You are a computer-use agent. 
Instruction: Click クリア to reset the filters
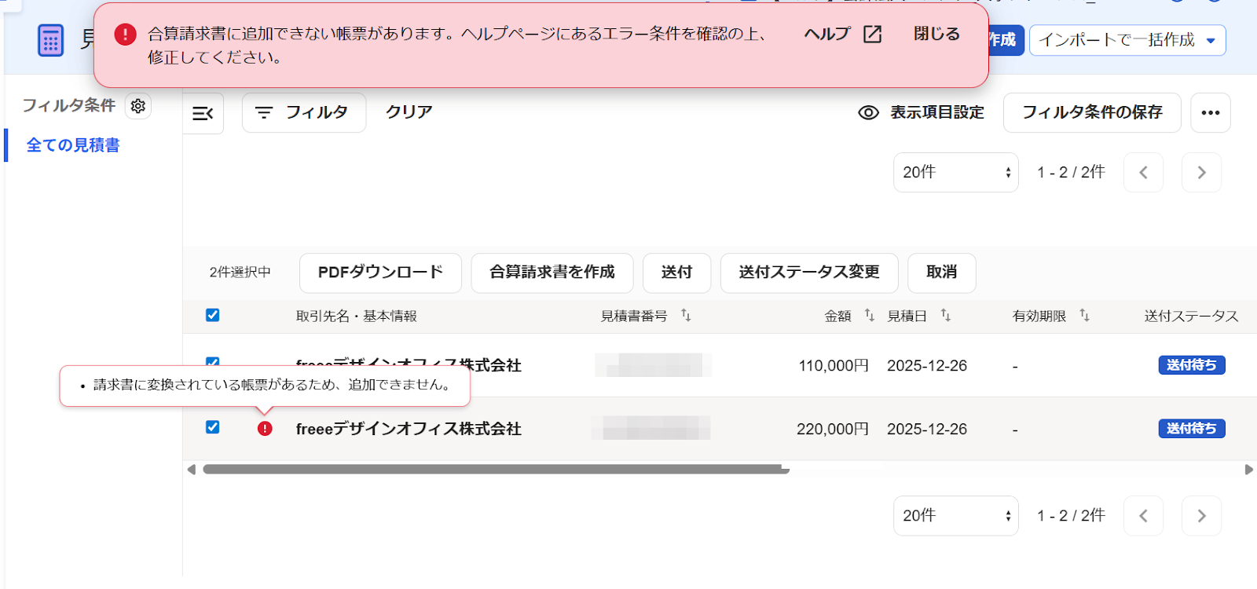coord(409,112)
